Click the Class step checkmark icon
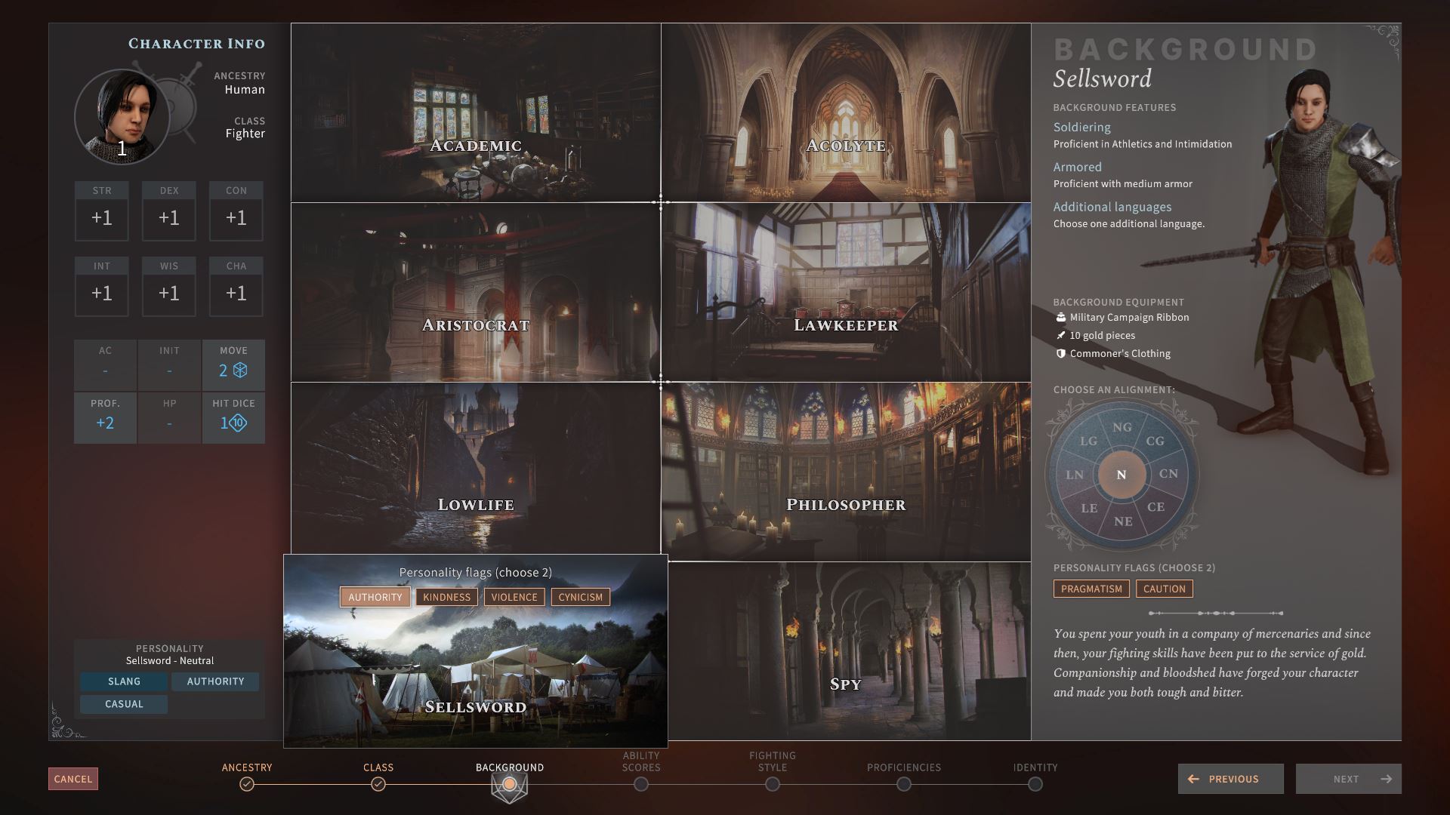 click(x=378, y=784)
